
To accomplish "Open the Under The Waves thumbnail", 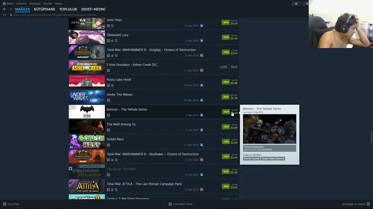I will point(87,97).
